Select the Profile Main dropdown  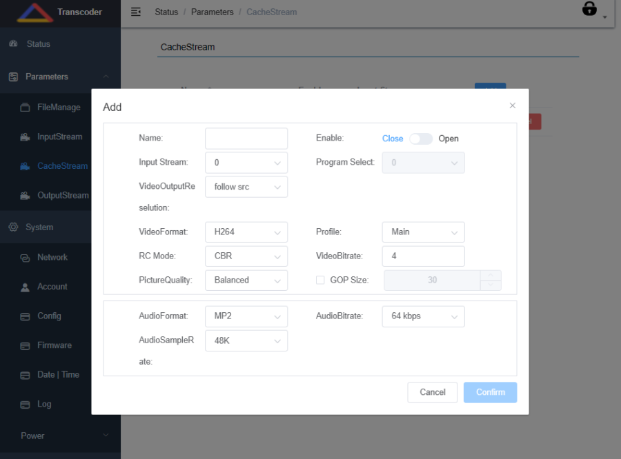point(422,232)
